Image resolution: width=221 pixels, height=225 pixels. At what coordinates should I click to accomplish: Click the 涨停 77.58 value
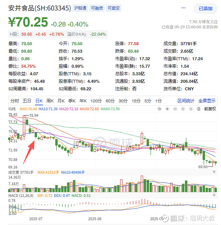pyautogui.click(x=133, y=43)
